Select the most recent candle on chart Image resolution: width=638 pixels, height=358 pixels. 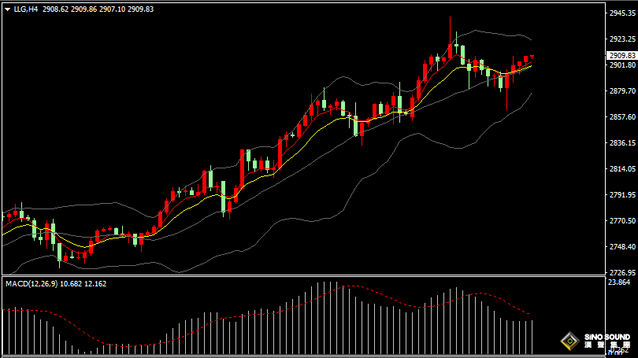click(x=532, y=56)
